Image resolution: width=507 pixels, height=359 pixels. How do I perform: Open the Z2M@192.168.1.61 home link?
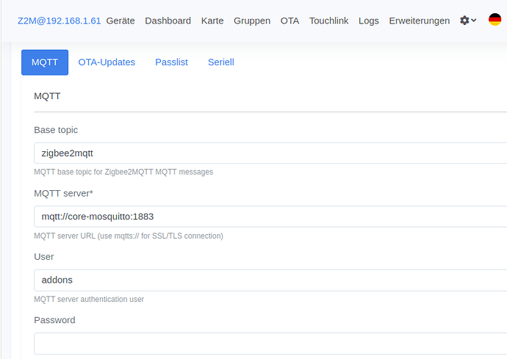60,21
